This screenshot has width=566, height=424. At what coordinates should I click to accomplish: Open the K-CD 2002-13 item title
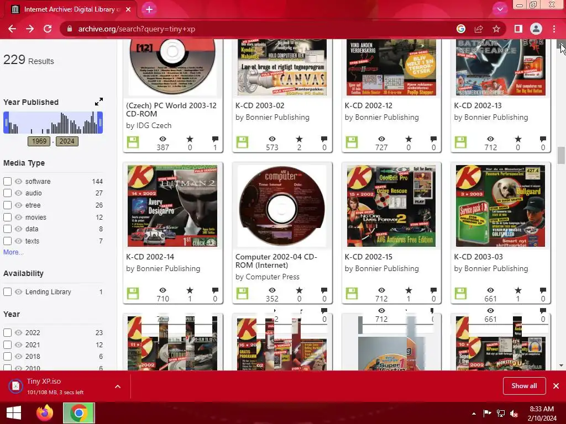pyautogui.click(x=479, y=105)
